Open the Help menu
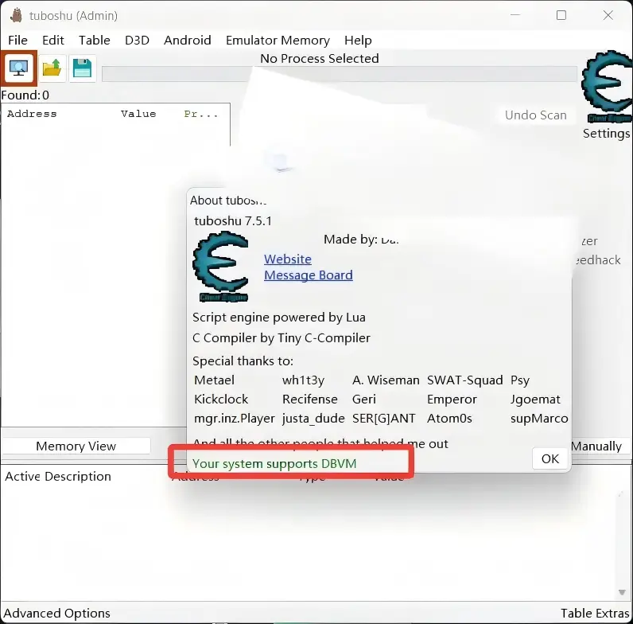This screenshot has height=624, width=633. click(358, 41)
